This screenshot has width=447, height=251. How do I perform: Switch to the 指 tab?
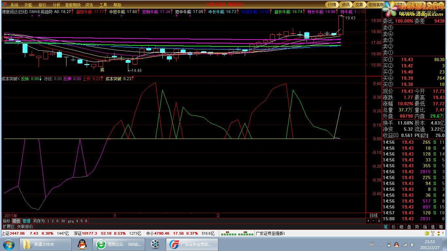tap(425, 226)
